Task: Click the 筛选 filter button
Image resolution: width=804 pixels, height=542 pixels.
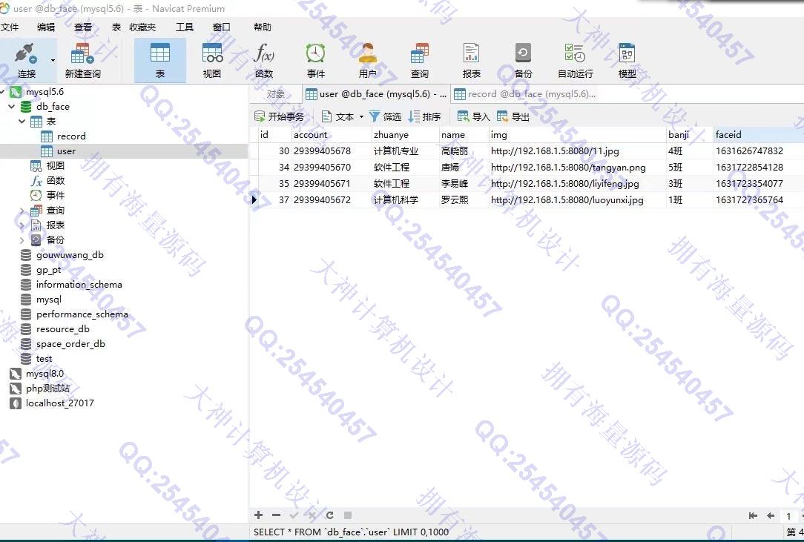Action: pyautogui.click(x=385, y=117)
